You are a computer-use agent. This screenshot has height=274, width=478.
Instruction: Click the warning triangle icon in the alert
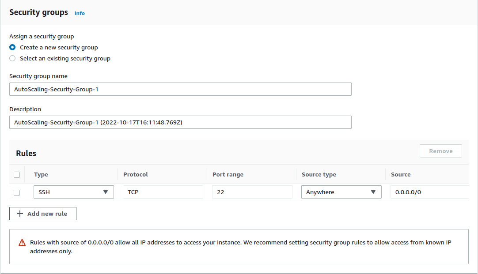pyautogui.click(x=22, y=243)
